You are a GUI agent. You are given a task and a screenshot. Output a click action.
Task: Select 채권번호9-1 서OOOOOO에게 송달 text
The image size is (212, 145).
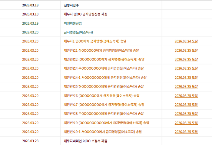click(x=103, y=132)
